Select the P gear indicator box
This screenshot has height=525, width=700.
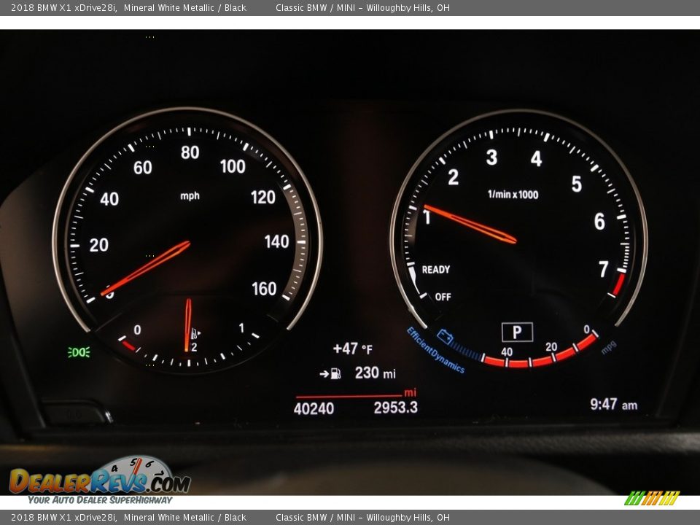pos(517,332)
